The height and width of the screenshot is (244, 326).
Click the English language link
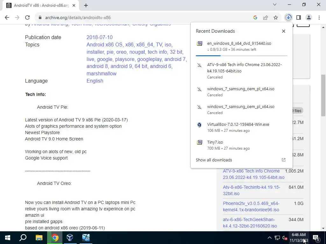[95, 81]
